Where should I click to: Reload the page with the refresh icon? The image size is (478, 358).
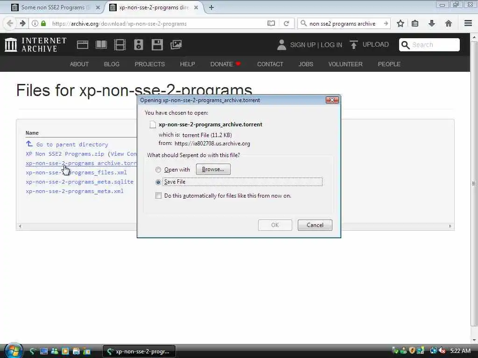[286, 23]
